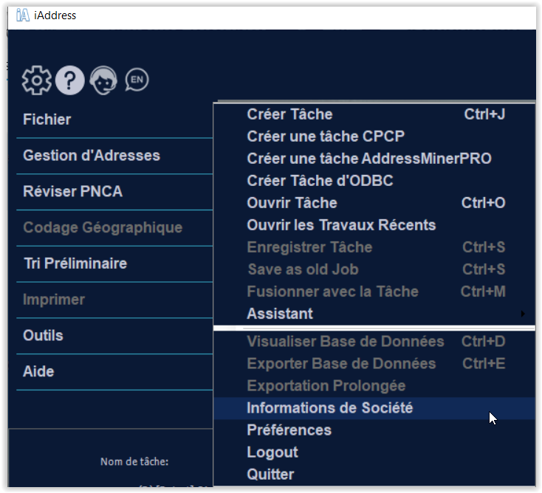542x493 pixels.
Task: Open Préférences from the Fichier menu
Action: pyautogui.click(x=289, y=430)
